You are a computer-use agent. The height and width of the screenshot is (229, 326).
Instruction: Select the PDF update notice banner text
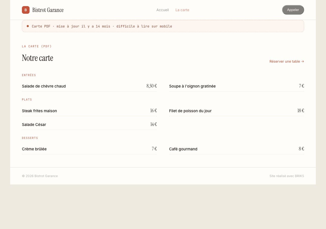tap(102, 26)
